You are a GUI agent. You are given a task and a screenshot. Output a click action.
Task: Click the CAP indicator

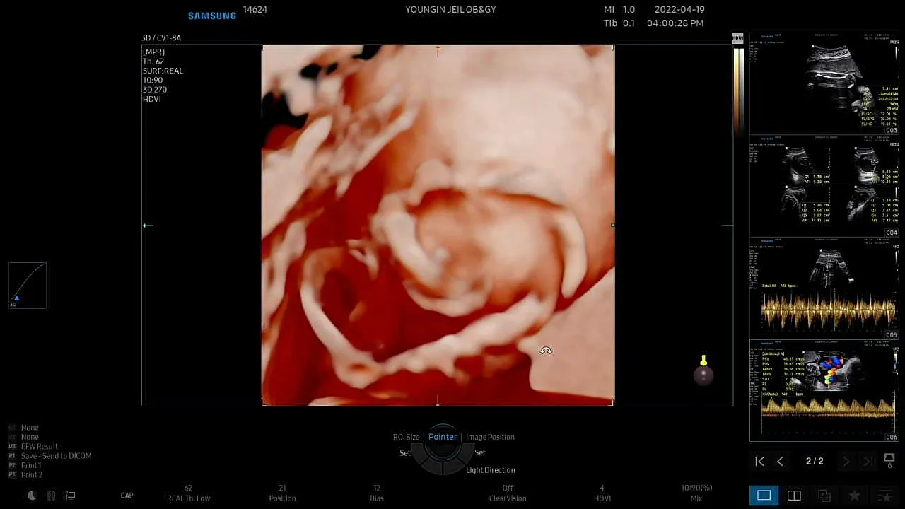127,496
